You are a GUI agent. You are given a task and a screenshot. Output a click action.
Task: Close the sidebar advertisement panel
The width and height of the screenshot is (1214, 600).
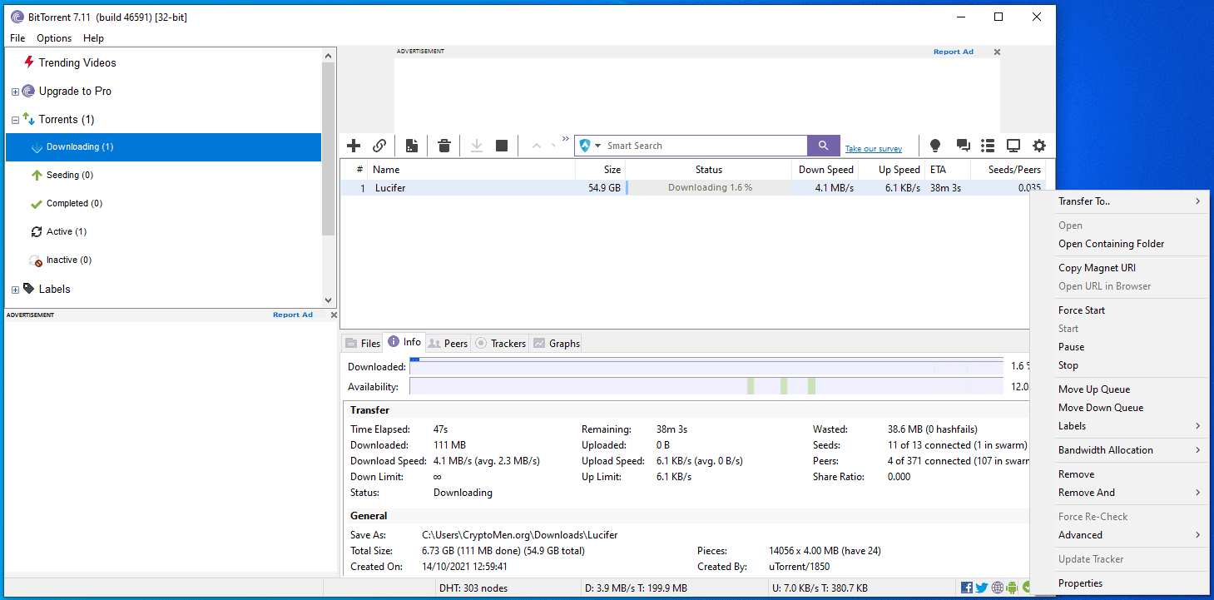334,315
